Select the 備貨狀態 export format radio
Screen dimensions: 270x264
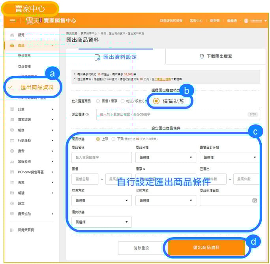coord(156,101)
